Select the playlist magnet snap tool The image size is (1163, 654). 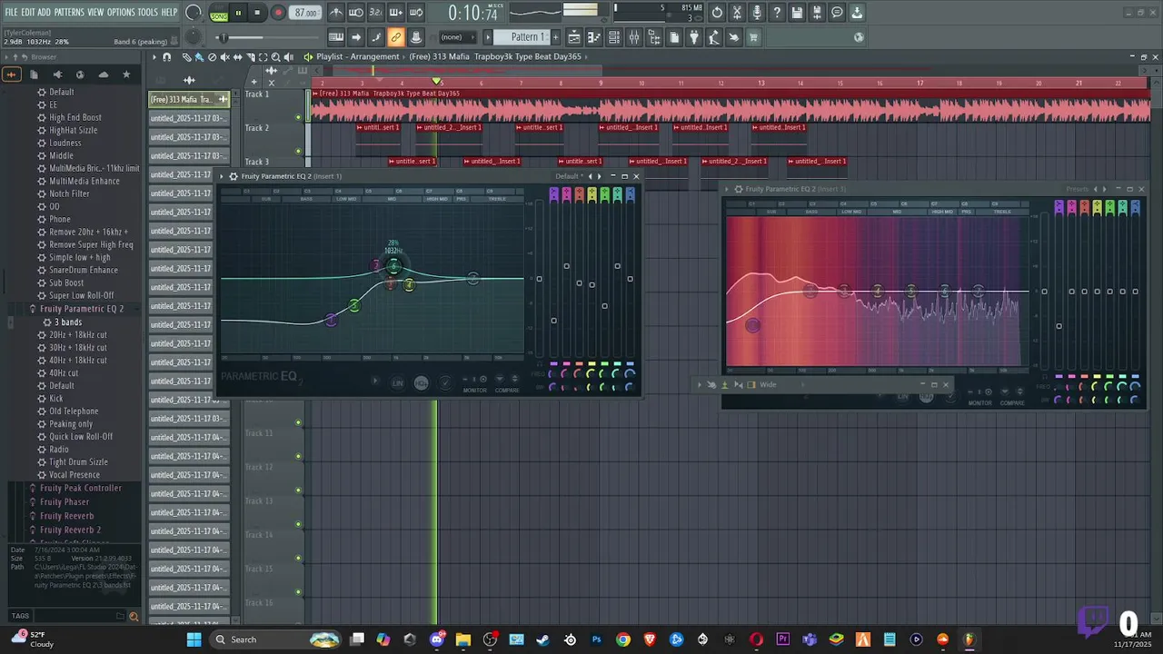(x=166, y=56)
